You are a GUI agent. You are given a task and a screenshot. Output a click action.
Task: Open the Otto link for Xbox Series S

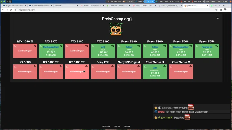click(x=155, y=67)
